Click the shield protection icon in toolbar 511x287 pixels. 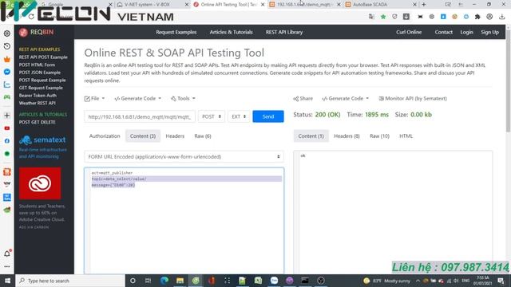[x=394, y=17]
